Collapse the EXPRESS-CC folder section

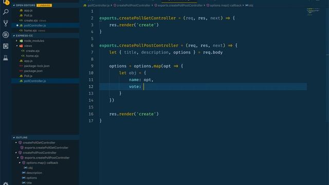(14, 35)
